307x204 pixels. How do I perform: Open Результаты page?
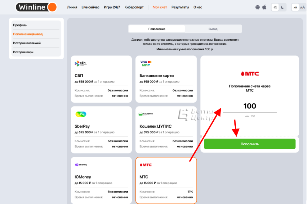pyautogui.click(x=180, y=7)
